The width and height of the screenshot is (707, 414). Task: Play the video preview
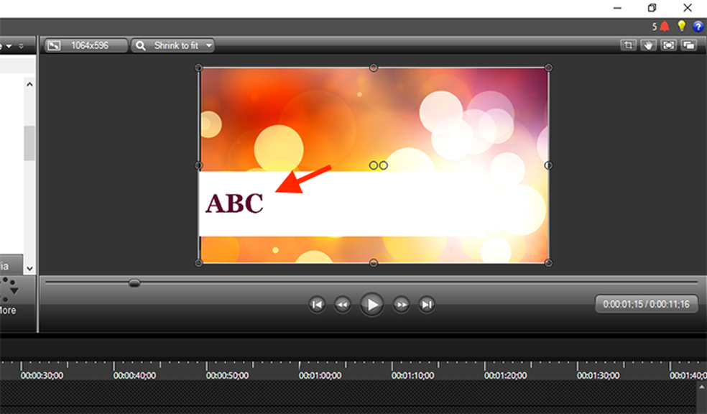tap(372, 305)
